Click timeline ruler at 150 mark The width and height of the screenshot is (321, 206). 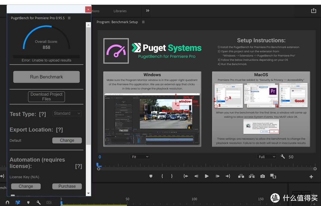click(261, 199)
